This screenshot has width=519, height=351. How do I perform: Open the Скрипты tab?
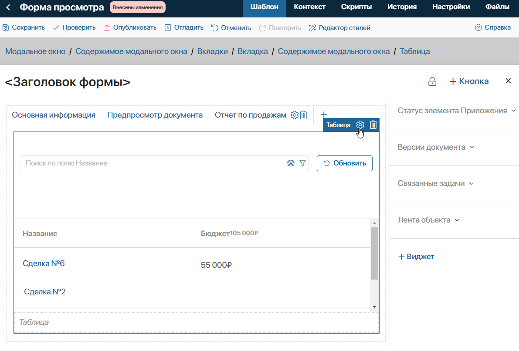(x=356, y=7)
